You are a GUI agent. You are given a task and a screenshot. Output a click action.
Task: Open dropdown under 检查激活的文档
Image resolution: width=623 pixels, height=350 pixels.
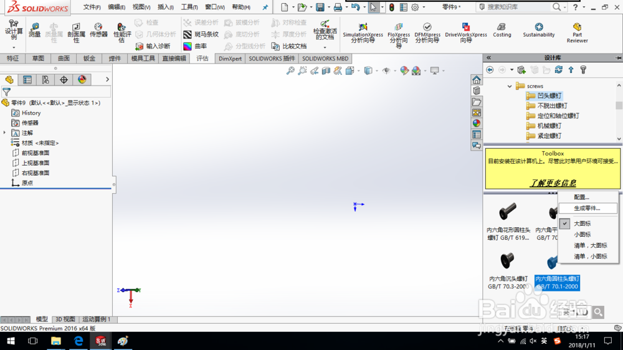[325, 47]
